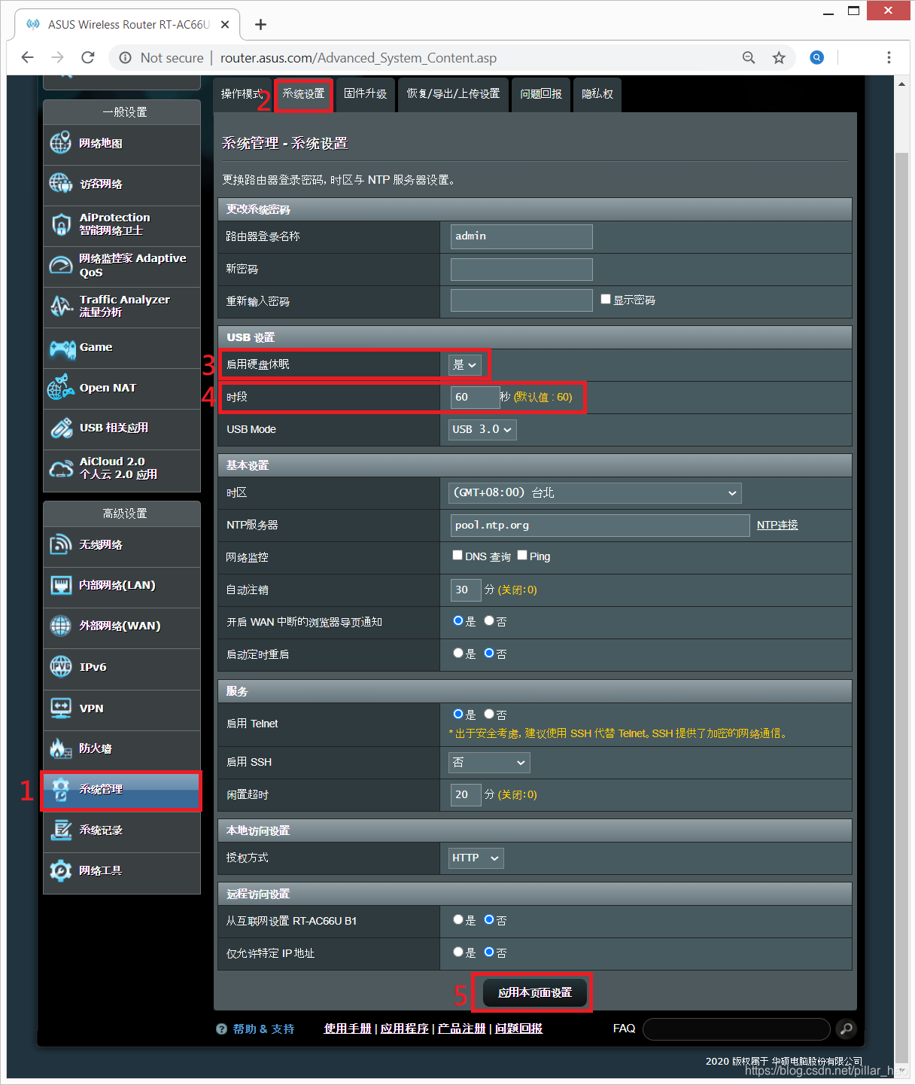This screenshot has height=1085, width=915.
Task: Open 内部网络(LAN) icon
Action: point(61,585)
